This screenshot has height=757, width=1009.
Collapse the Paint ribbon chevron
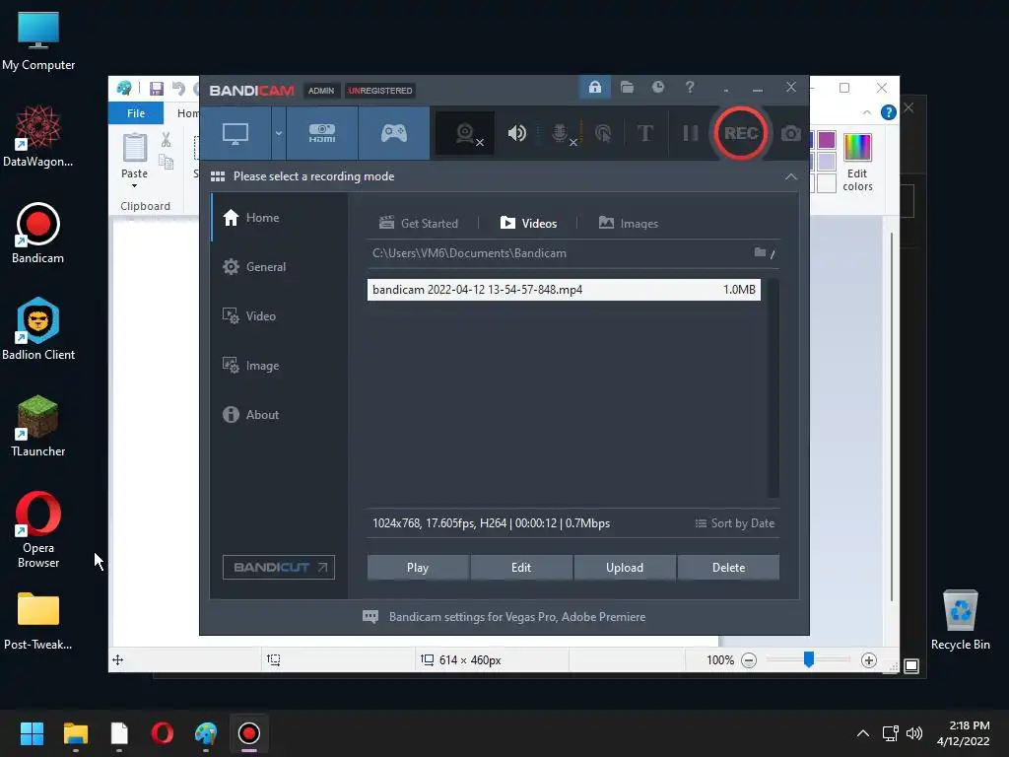point(867,112)
